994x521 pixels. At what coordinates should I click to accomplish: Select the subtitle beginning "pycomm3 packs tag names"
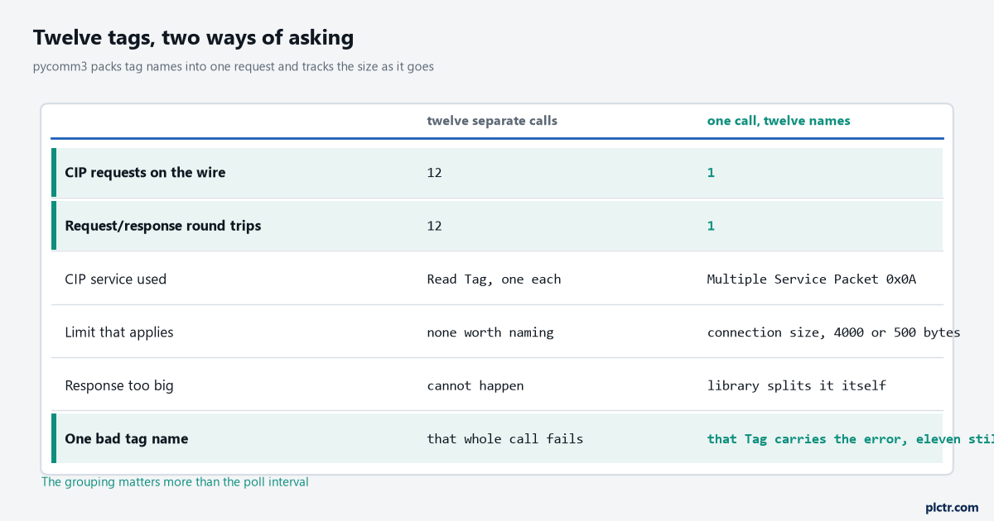[x=234, y=66]
